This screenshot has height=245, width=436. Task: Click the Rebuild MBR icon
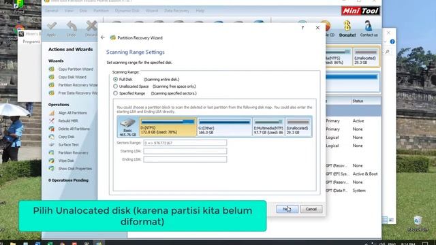[x=52, y=121]
